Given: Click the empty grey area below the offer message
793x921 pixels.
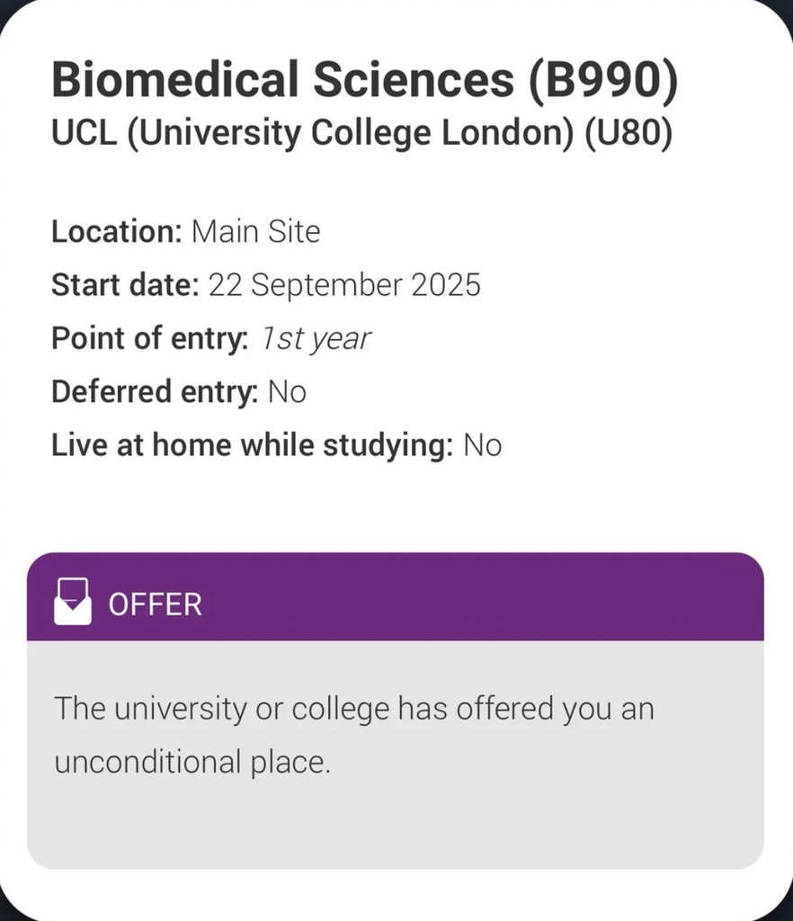Looking at the screenshot, I should click(x=396, y=827).
